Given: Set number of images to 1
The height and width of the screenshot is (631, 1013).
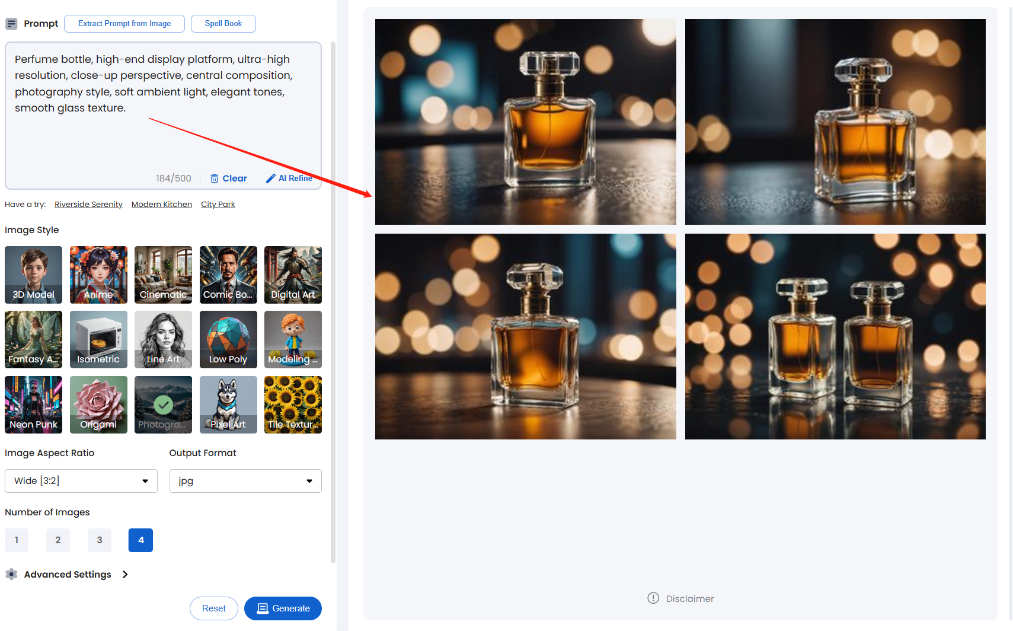Looking at the screenshot, I should coord(17,540).
